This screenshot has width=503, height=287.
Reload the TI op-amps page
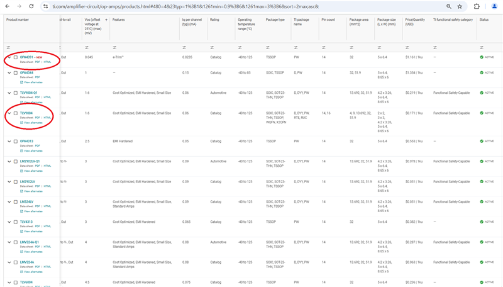[x=31, y=6]
